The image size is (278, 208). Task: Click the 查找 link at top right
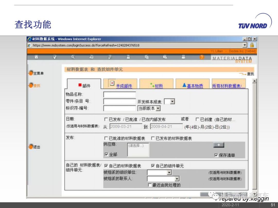[x=250, y=74]
